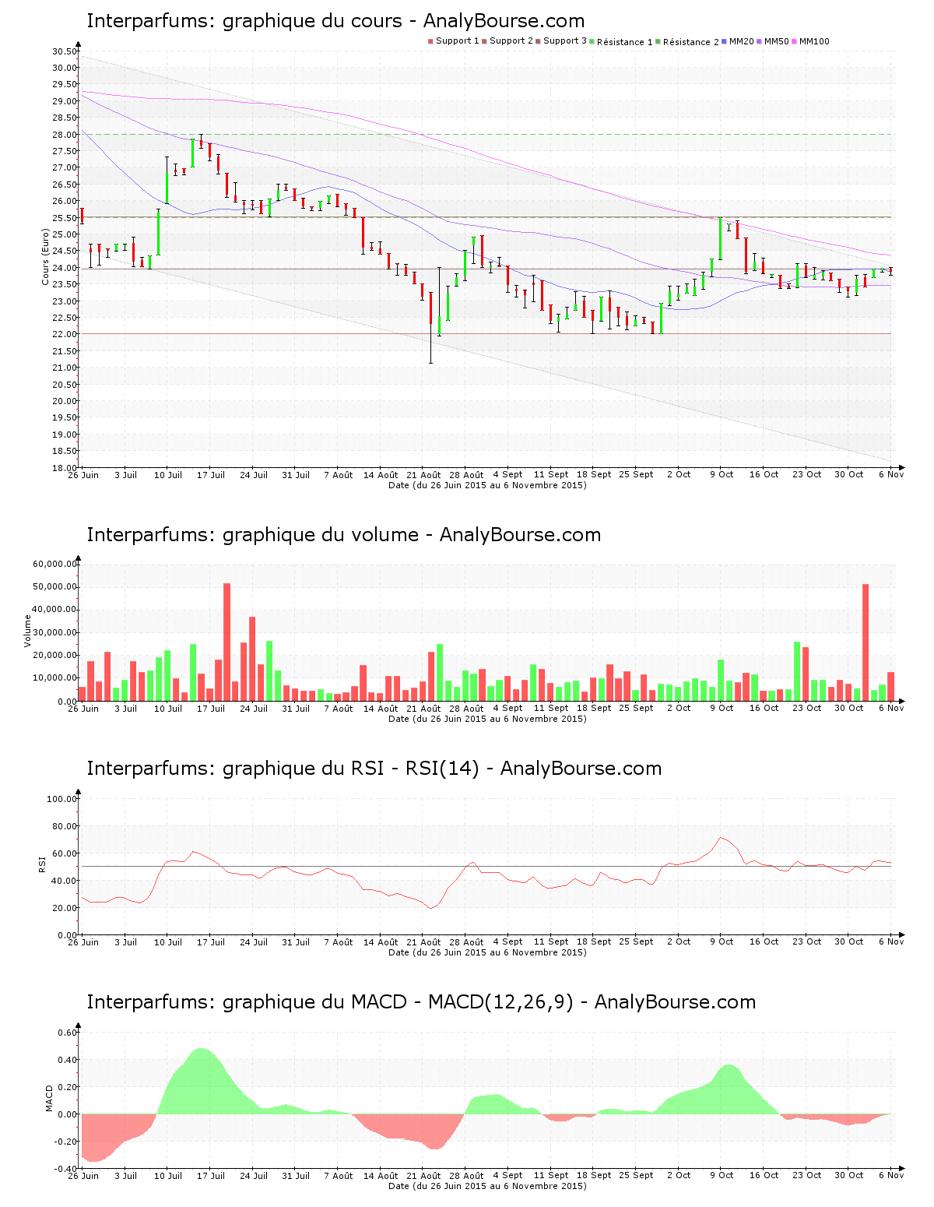
Task: Select the Résistance 2 legend label
Action: [691, 42]
